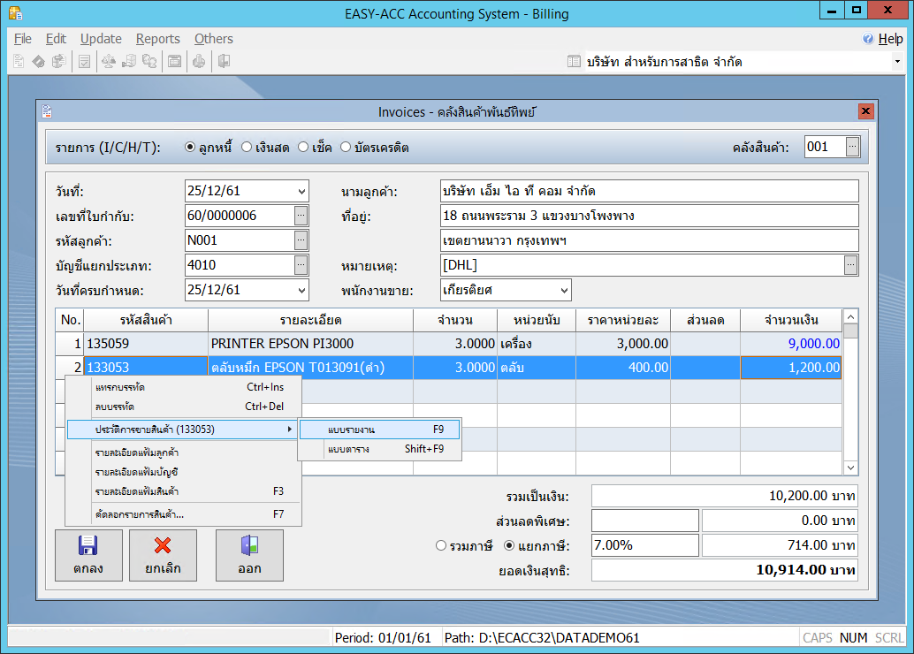
Task: Open the company selector dropdown in toolbar
Action: pyautogui.click(x=896, y=62)
